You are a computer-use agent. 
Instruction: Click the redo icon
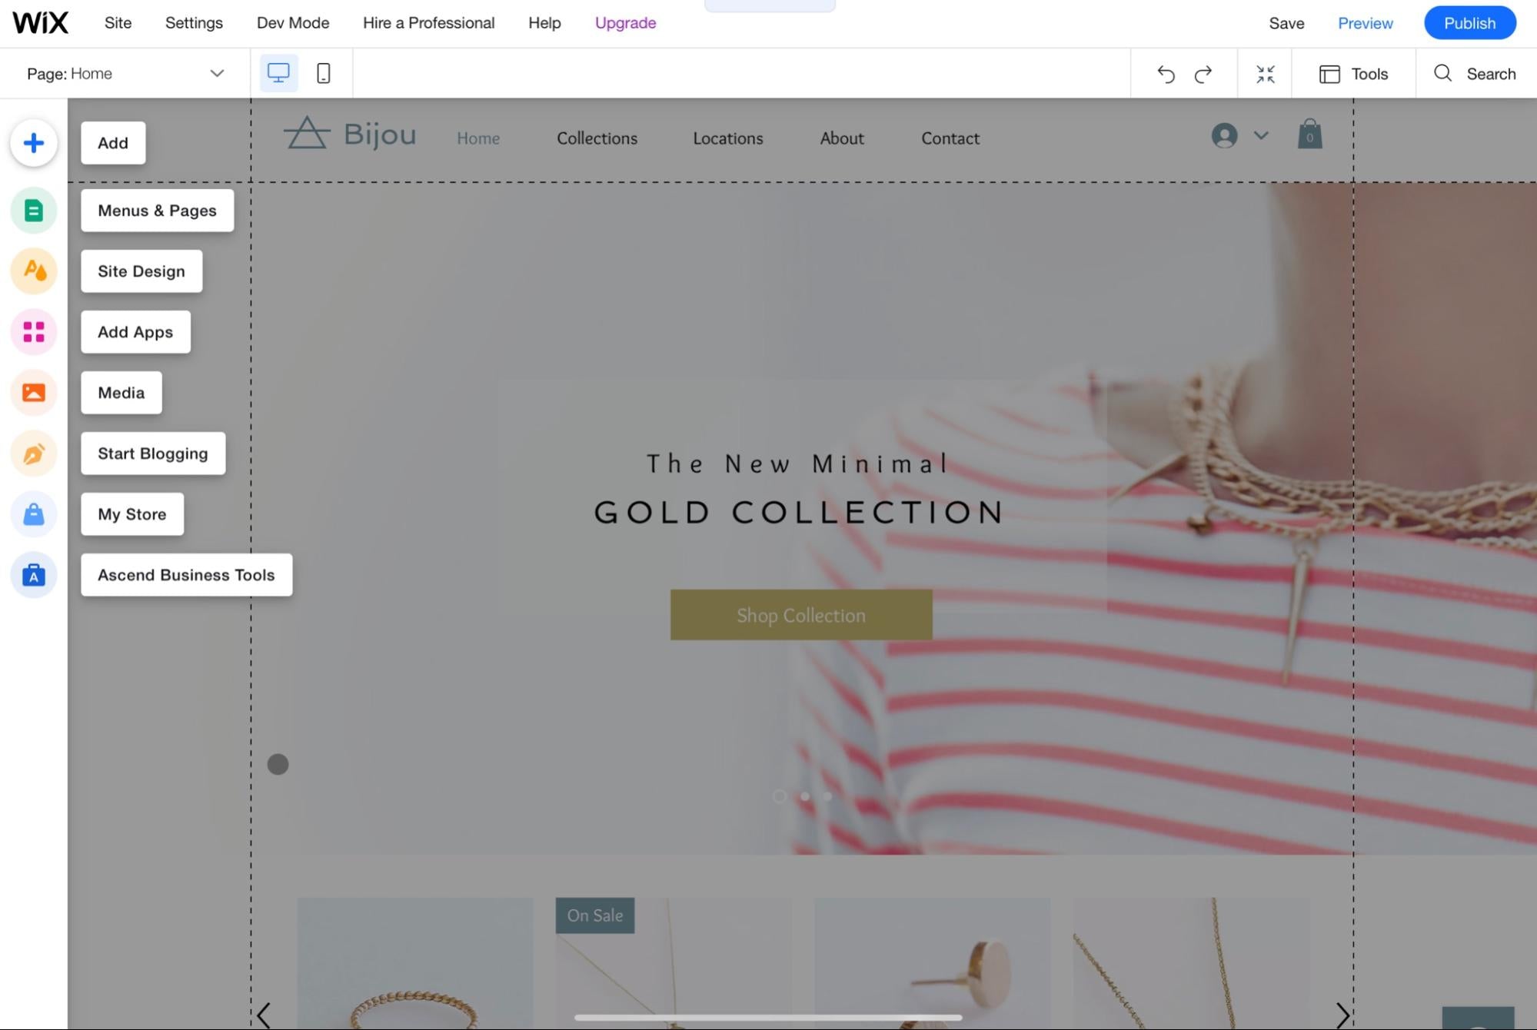pyautogui.click(x=1203, y=72)
